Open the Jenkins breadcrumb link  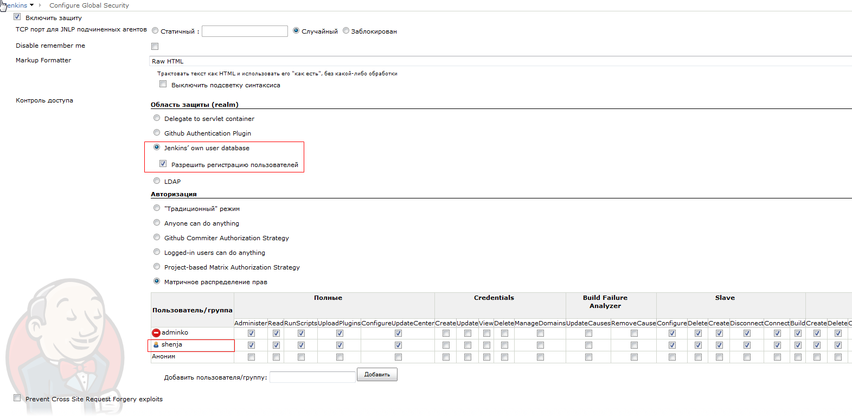(x=15, y=5)
